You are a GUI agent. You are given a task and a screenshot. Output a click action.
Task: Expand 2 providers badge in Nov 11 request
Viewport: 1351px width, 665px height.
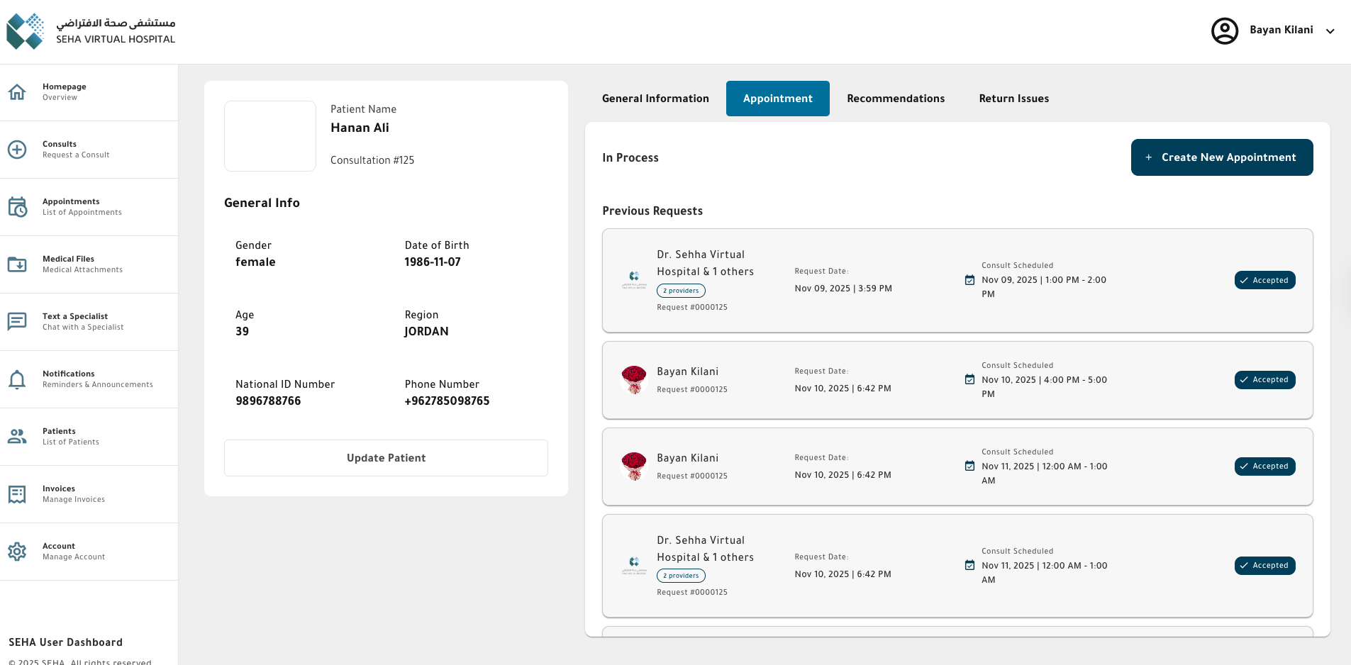tap(681, 576)
